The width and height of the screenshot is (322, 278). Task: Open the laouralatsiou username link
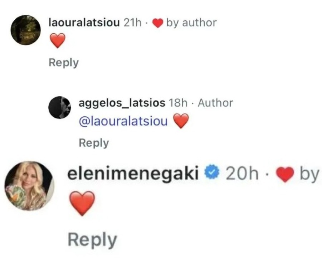84,23
